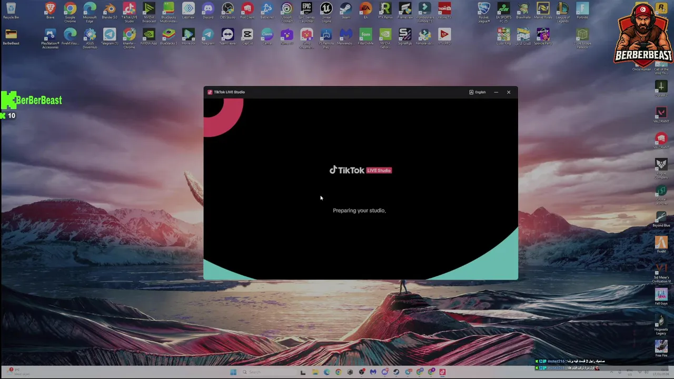Launch the Free Fire desktop shortcut
This screenshot has height=379, width=674.
[661, 349]
